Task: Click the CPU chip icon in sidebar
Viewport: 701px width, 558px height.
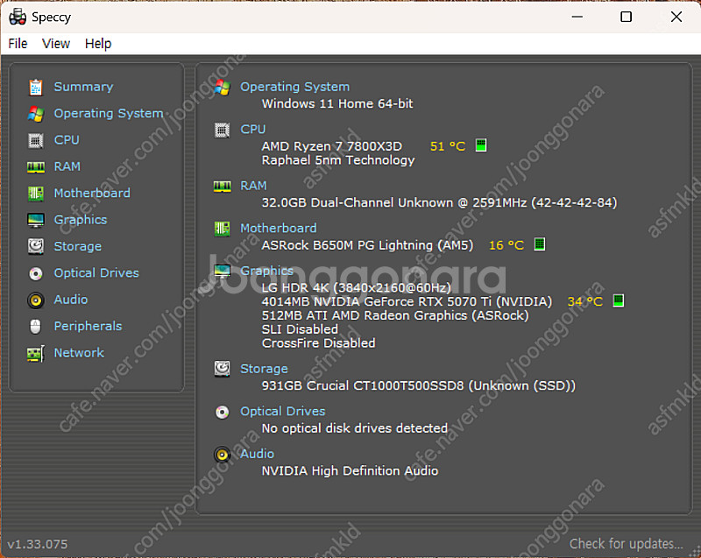Action: pos(36,140)
